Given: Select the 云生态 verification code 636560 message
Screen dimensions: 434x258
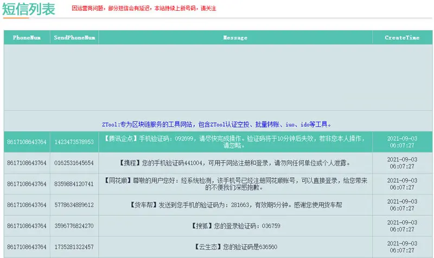Looking at the screenshot, I should tap(235, 247).
